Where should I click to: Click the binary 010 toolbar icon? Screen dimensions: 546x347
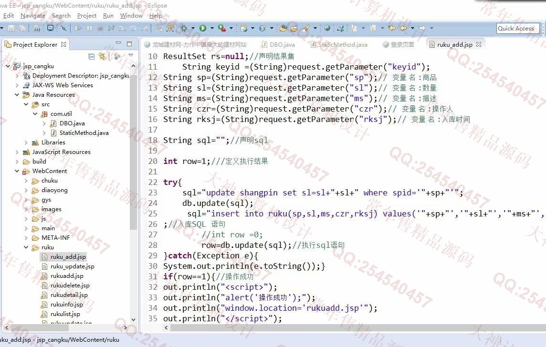[37, 28]
